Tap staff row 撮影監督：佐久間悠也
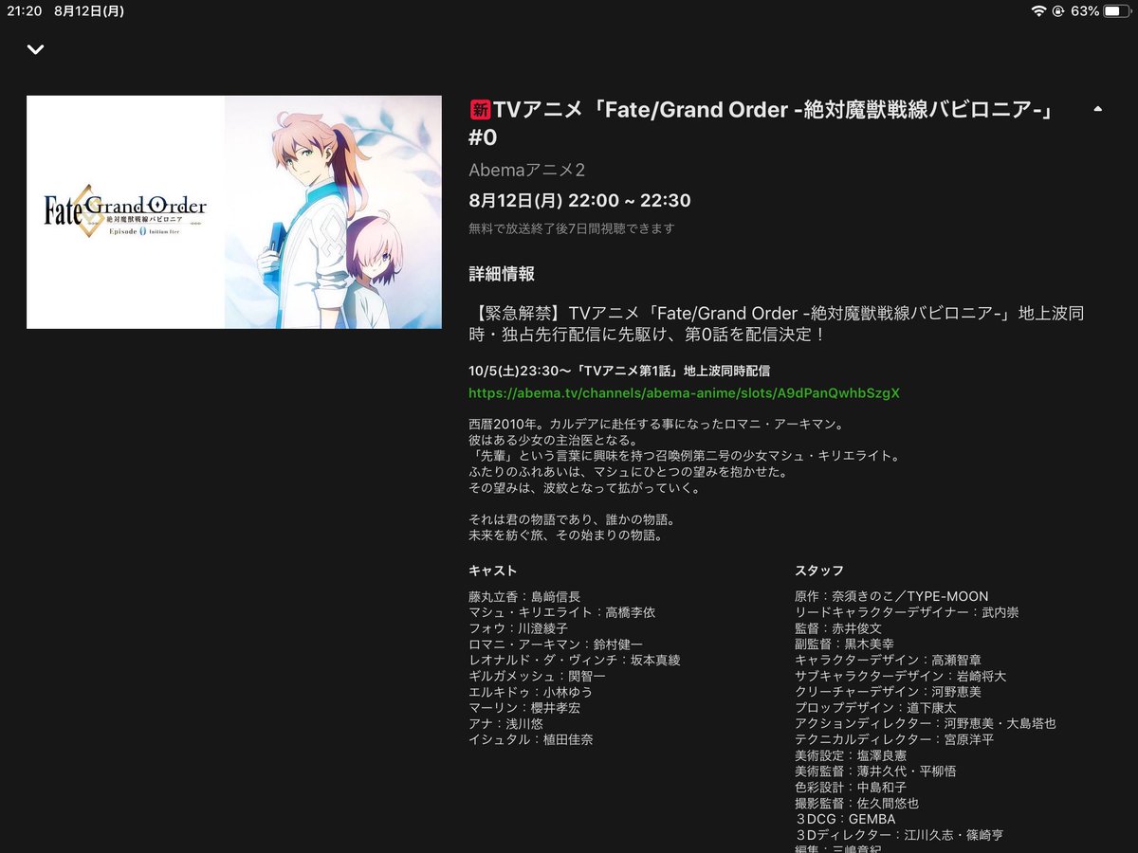Screen dimensions: 1138x853 pyautogui.click(x=856, y=803)
